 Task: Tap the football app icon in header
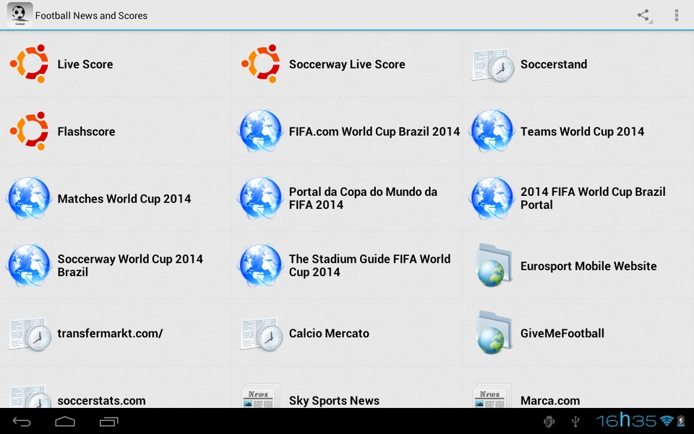(x=20, y=14)
